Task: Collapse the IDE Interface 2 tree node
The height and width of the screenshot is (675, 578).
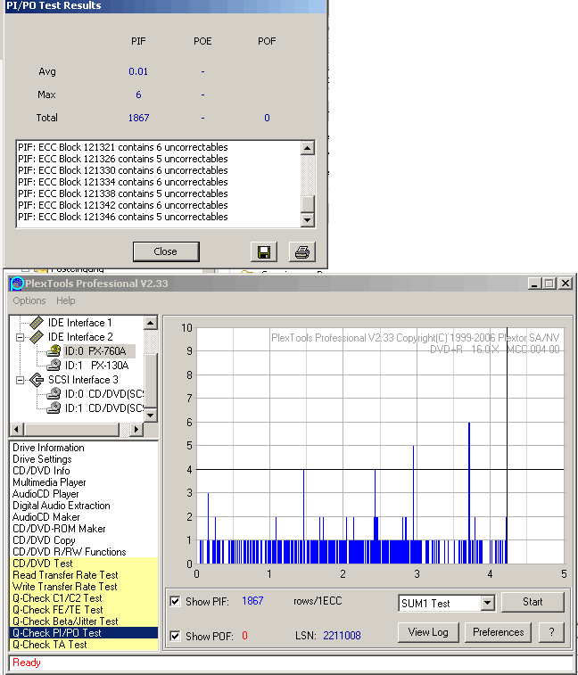Action: point(20,337)
